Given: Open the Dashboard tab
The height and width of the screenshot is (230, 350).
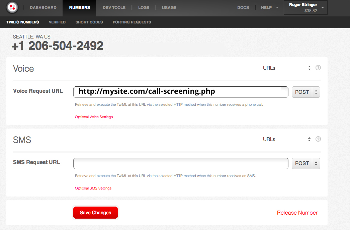Looking at the screenshot, I should click(x=43, y=8).
